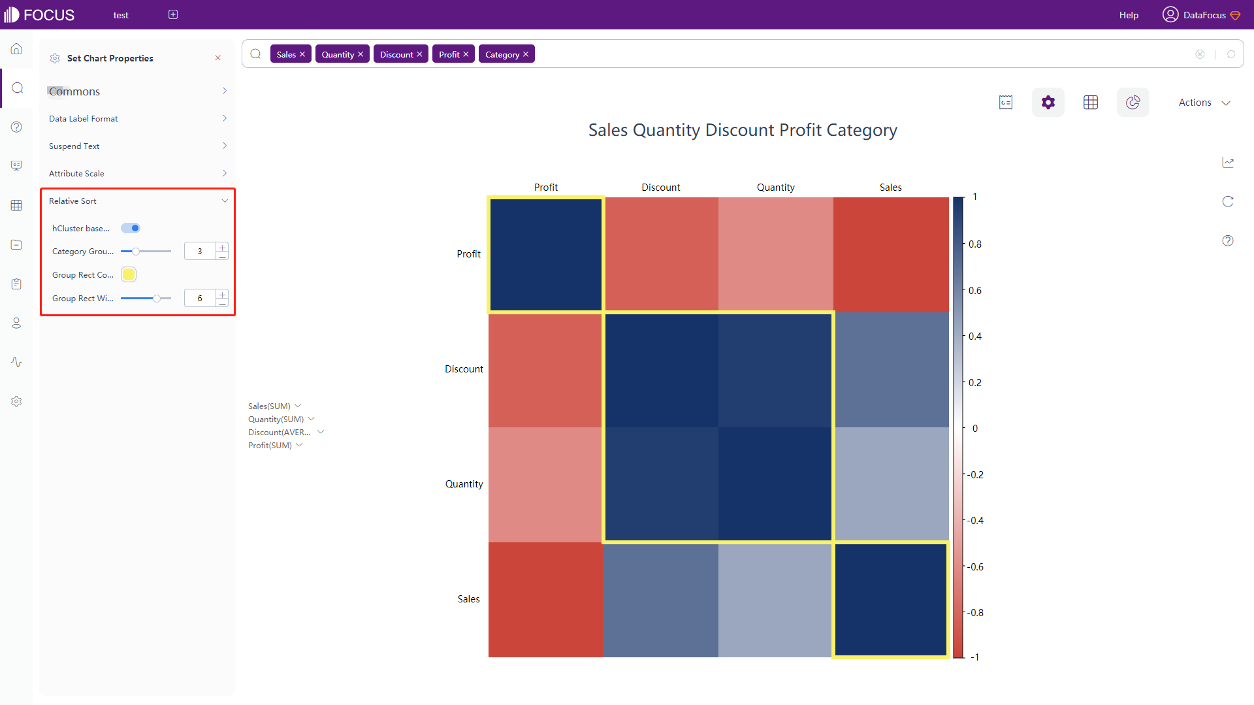The image size is (1254, 705).
Task: Open the activity pulse sidebar icon
Action: point(16,362)
